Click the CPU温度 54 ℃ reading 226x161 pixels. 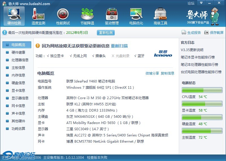click(x=194, y=97)
